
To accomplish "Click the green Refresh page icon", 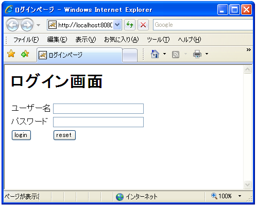I will (130, 25).
